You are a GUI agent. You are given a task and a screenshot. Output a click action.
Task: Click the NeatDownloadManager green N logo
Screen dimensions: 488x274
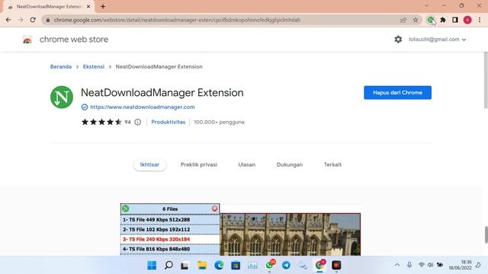pyautogui.click(x=62, y=97)
